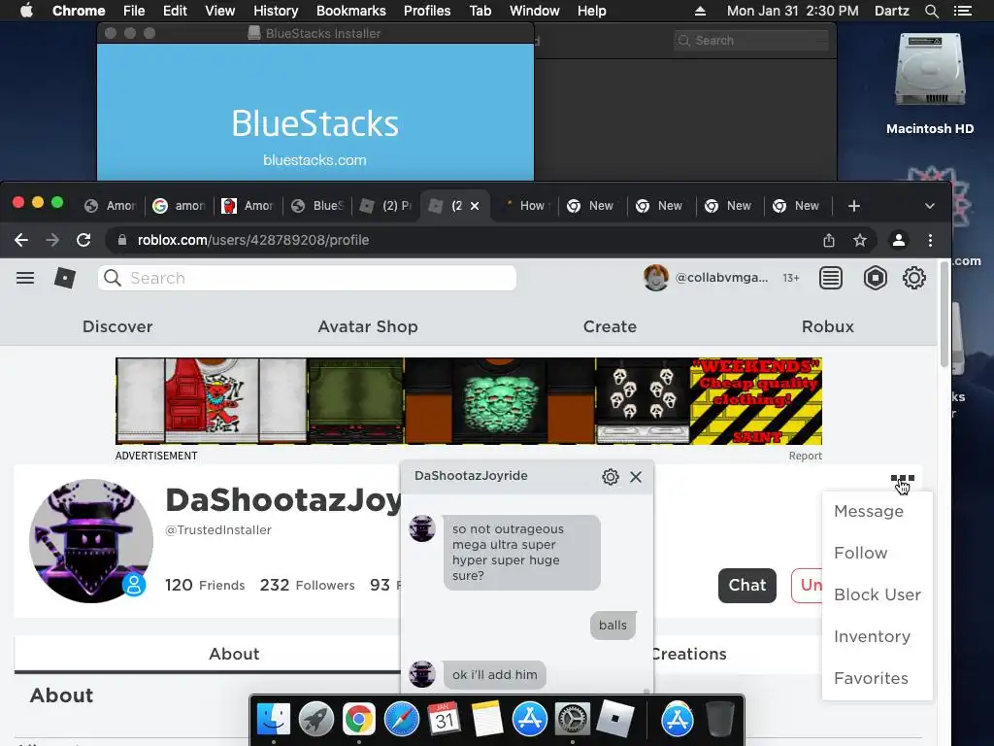994x746 pixels.
Task: Switch to the Creations profile tab
Action: tap(688, 654)
